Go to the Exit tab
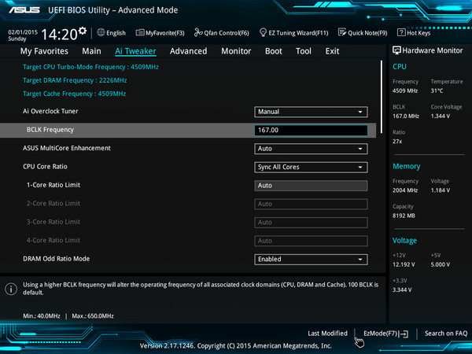Viewport: 472px width, 354px height. (x=332, y=51)
